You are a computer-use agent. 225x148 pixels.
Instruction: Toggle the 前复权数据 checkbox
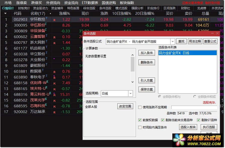(x=140, y=120)
